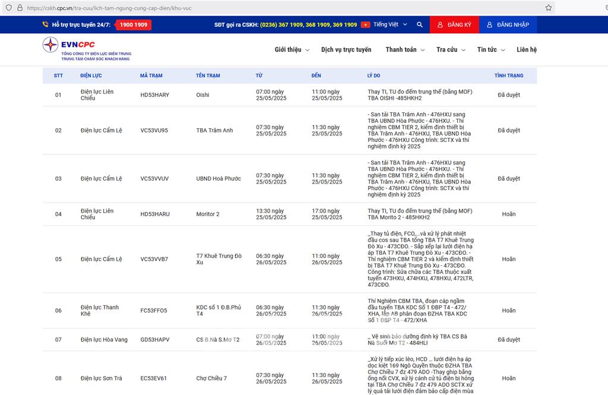Click the browser shield icon
Screen dimensions: 608x395
coord(8,8)
